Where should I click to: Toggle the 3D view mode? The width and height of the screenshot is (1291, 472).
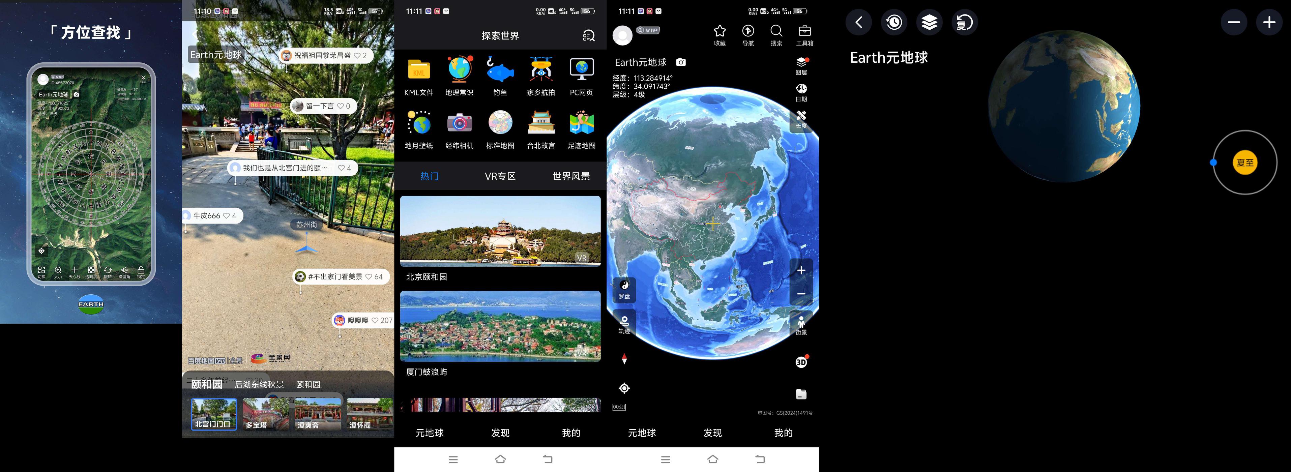tap(801, 362)
